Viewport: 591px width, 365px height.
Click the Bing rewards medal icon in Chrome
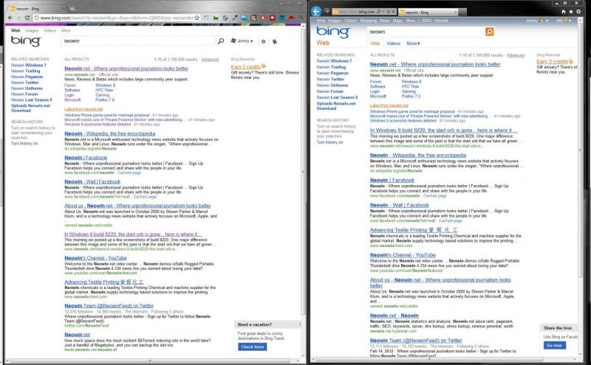point(274,41)
